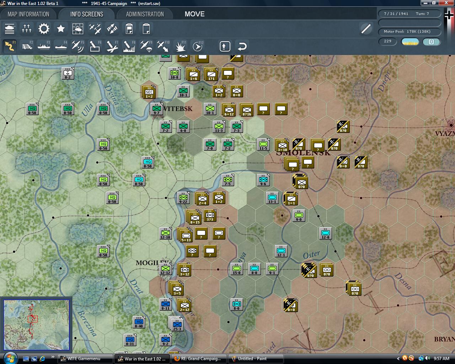Open the order of battle tank icon
The image size is (455, 364).
click(10, 28)
